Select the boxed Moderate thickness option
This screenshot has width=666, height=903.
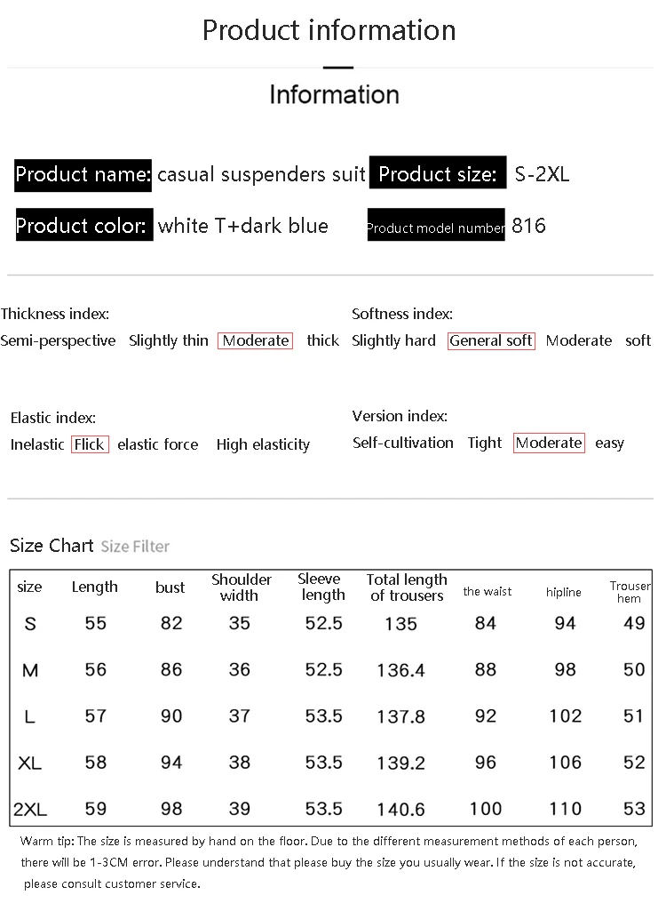255,341
